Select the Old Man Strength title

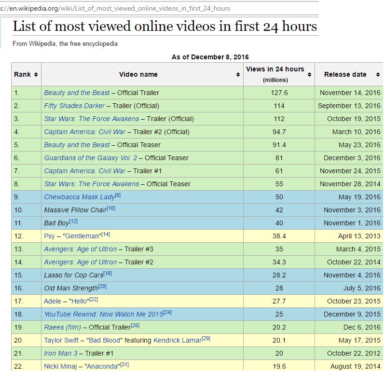click(x=71, y=288)
